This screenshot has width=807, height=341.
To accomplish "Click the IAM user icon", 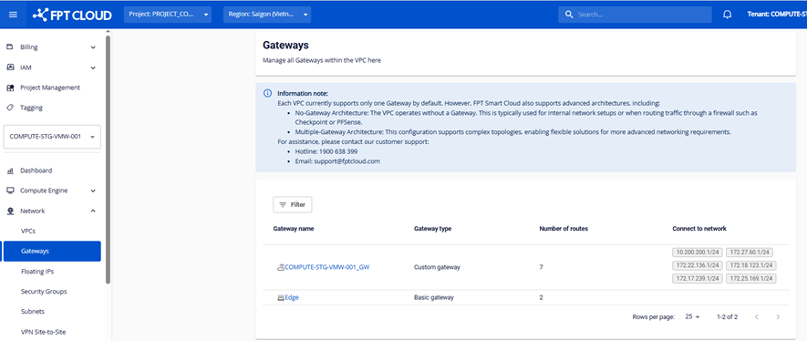I will coord(10,67).
